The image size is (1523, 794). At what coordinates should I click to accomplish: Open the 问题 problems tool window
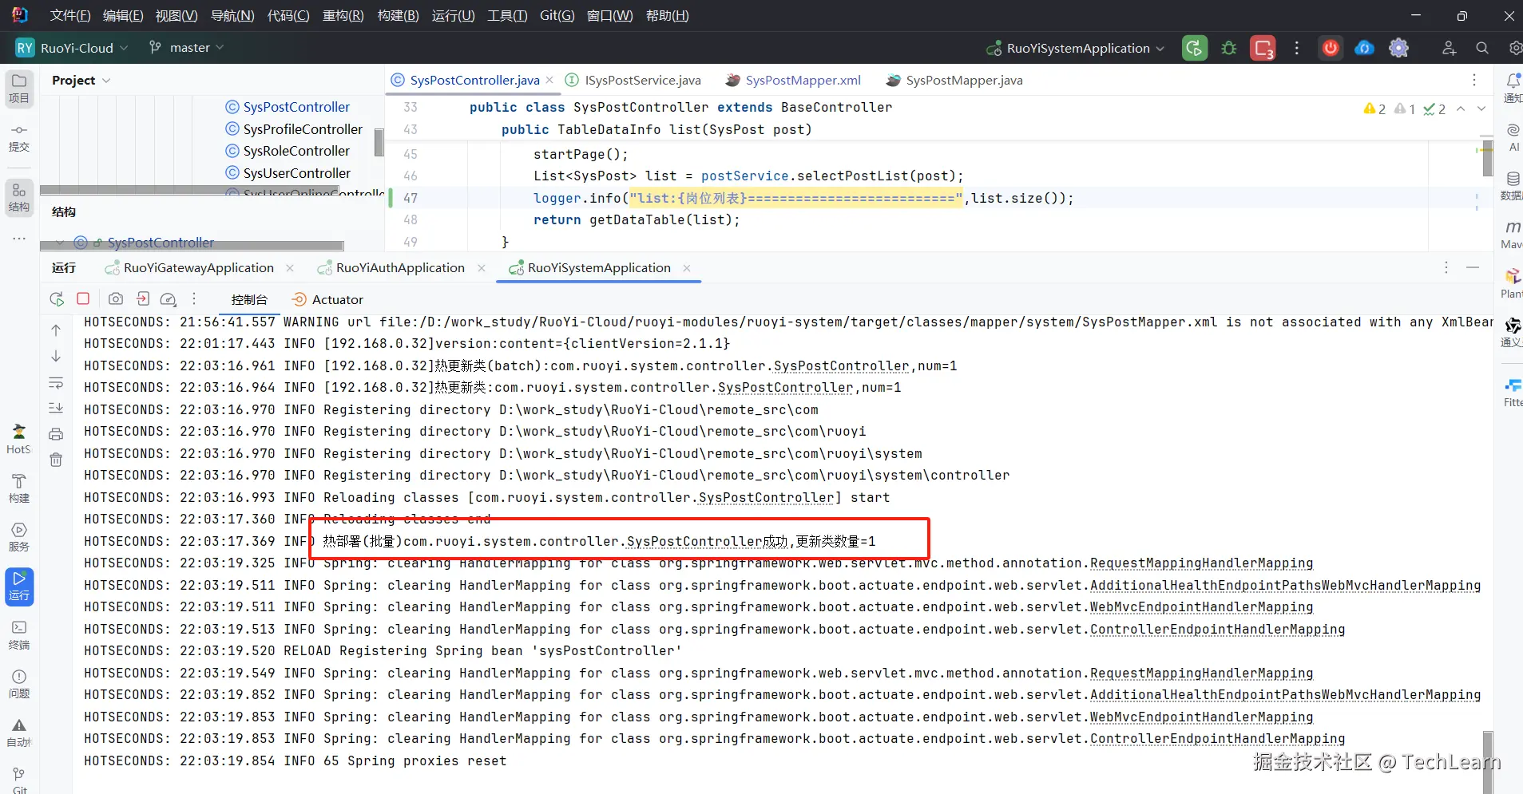click(x=19, y=684)
